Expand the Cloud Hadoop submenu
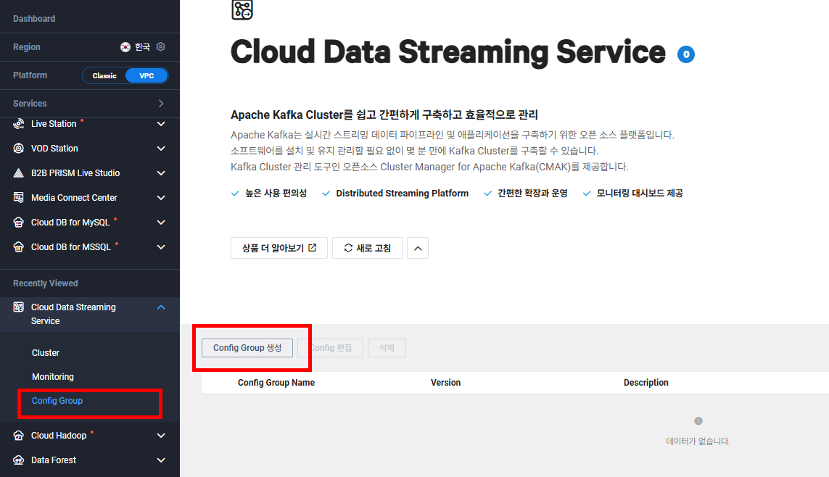 [x=161, y=435]
